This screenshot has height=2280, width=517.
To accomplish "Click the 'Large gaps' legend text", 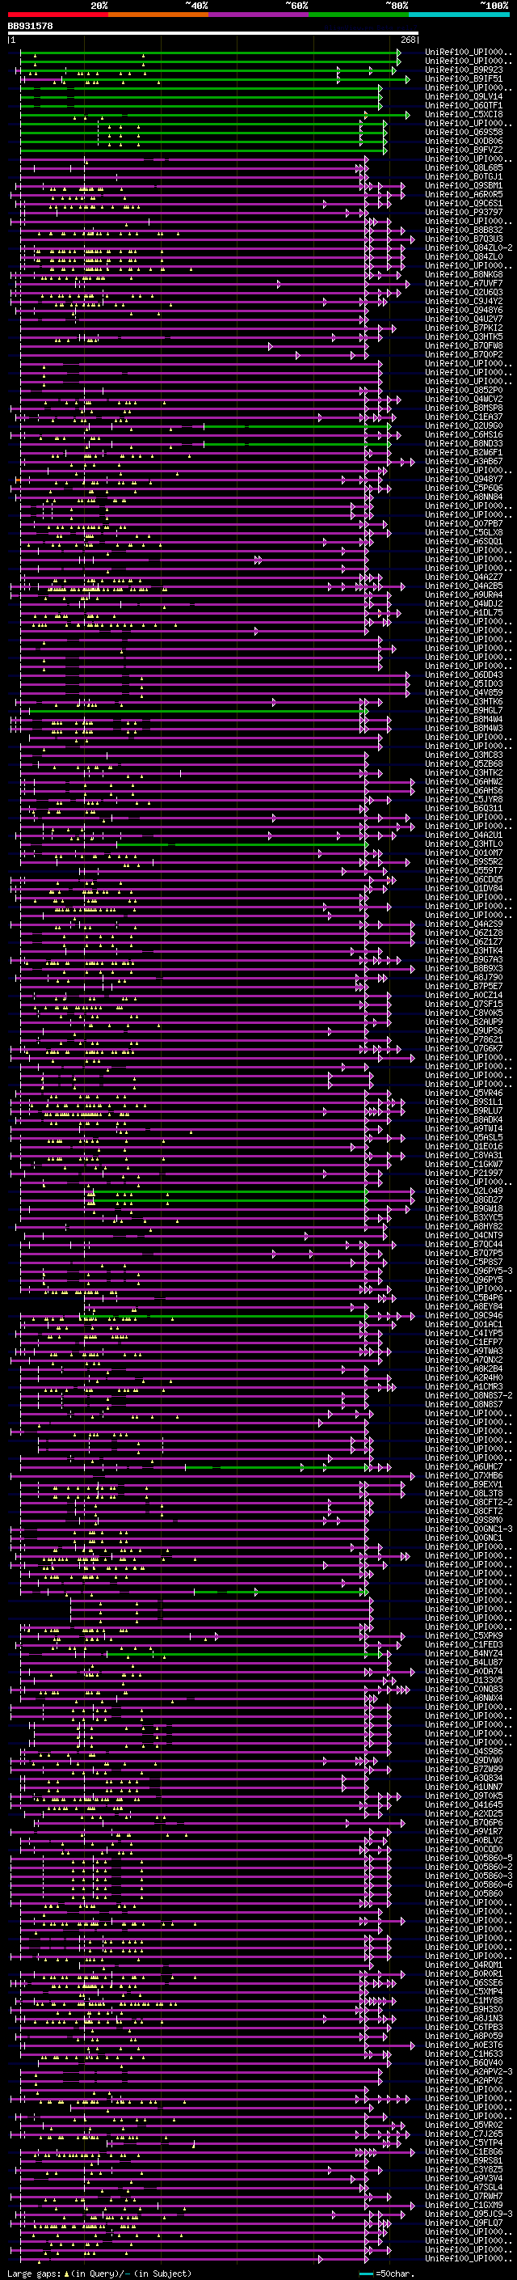I will pos(35,2274).
